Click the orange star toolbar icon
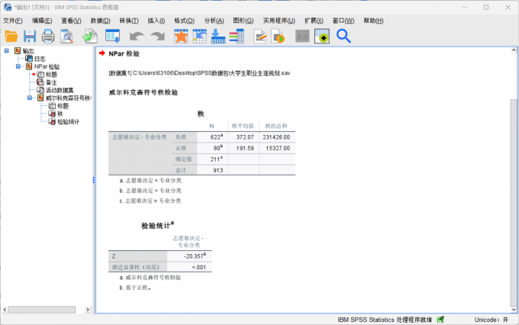Image resolution: width=519 pixels, height=325 pixels. (x=181, y=36)
